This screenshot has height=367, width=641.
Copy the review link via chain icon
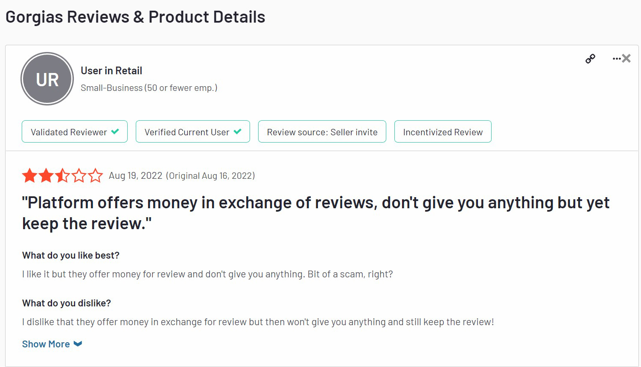tap(590, 58)
